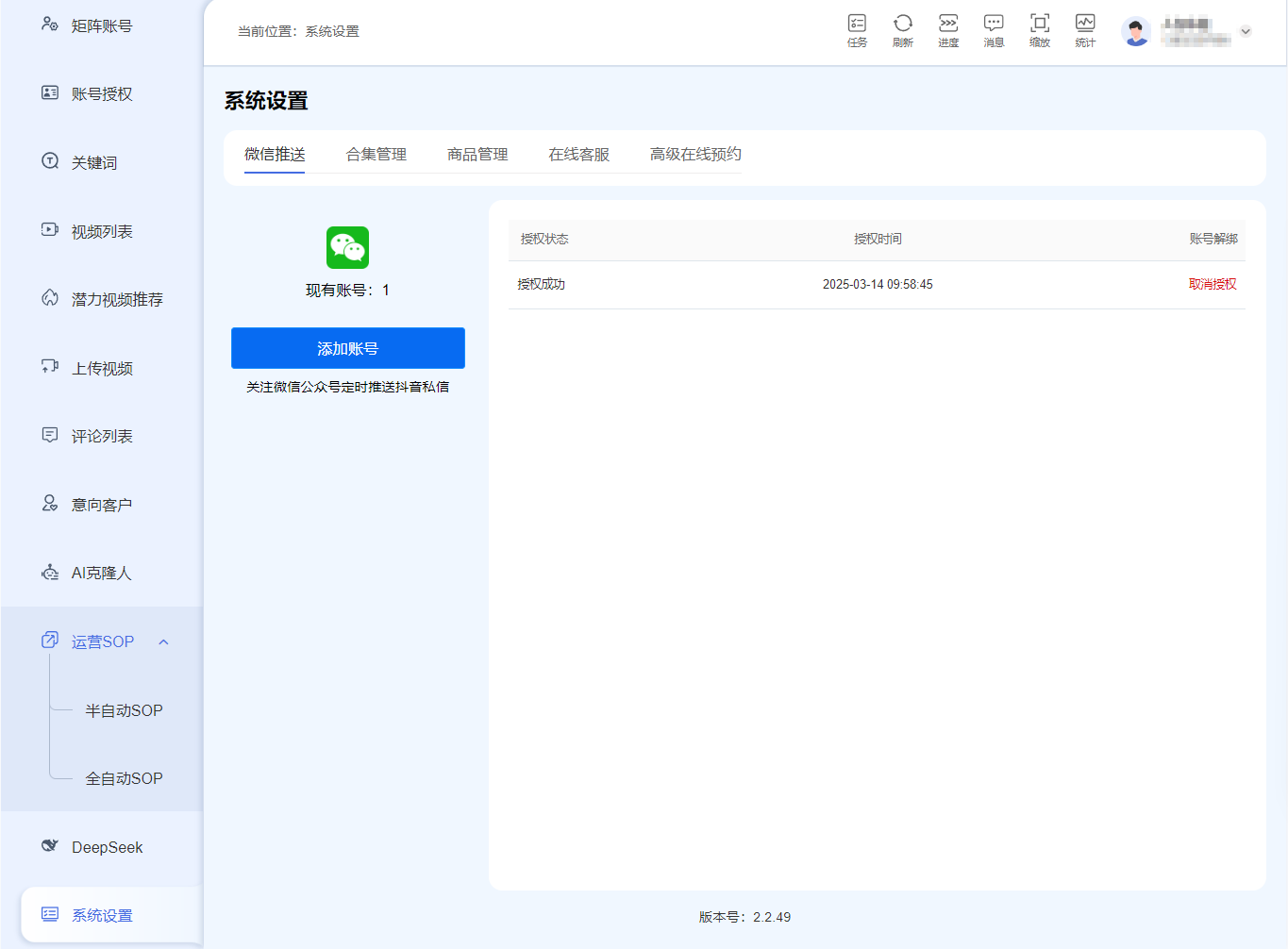Select the 上传视频 upload icon

click(50, 366)
